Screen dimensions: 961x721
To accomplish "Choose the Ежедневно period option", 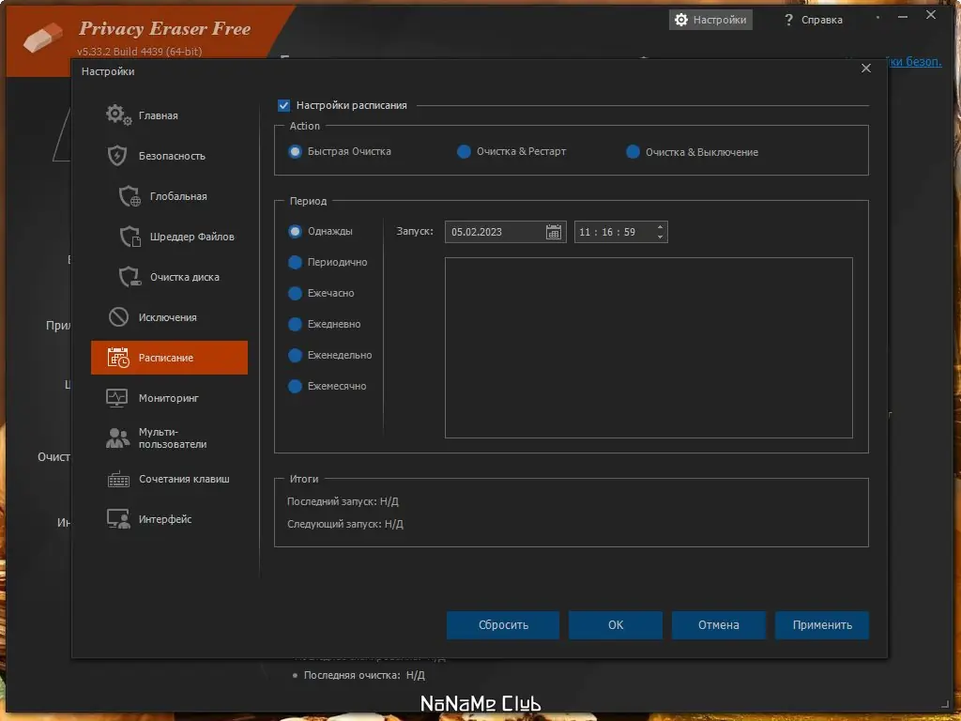I will click(x=324, y=324).
